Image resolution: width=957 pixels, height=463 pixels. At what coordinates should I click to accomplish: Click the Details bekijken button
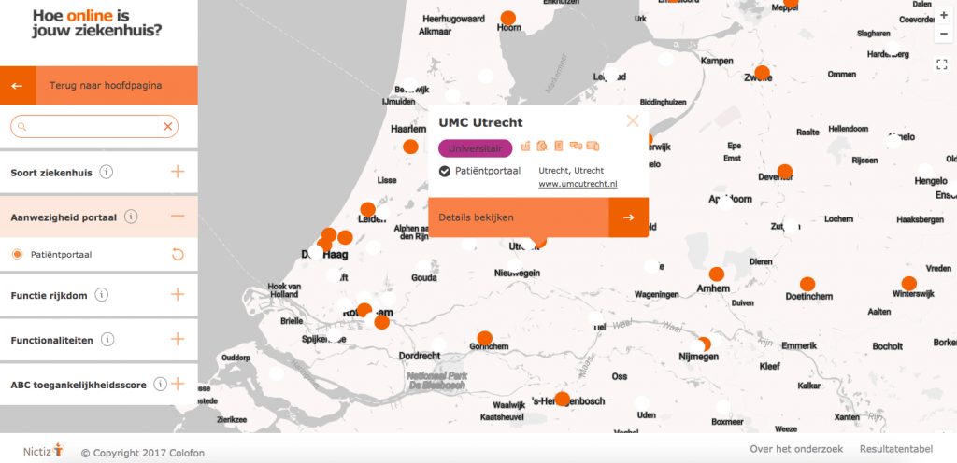[538, 217]
